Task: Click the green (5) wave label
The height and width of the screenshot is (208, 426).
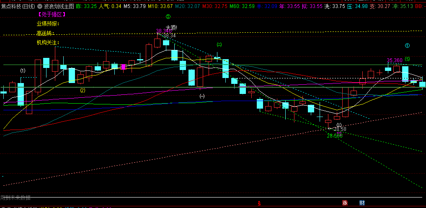Action: point(407,59)
